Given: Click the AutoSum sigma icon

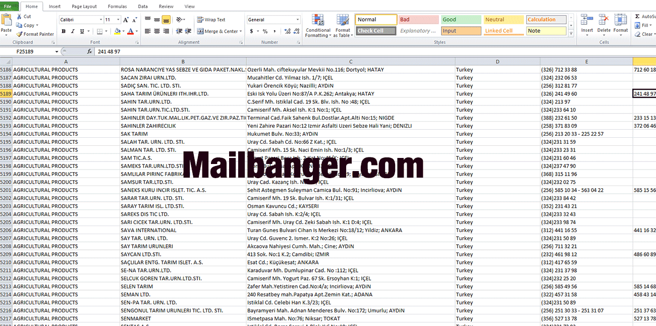Looking at the screenshot, I should [x=638, y=17].
